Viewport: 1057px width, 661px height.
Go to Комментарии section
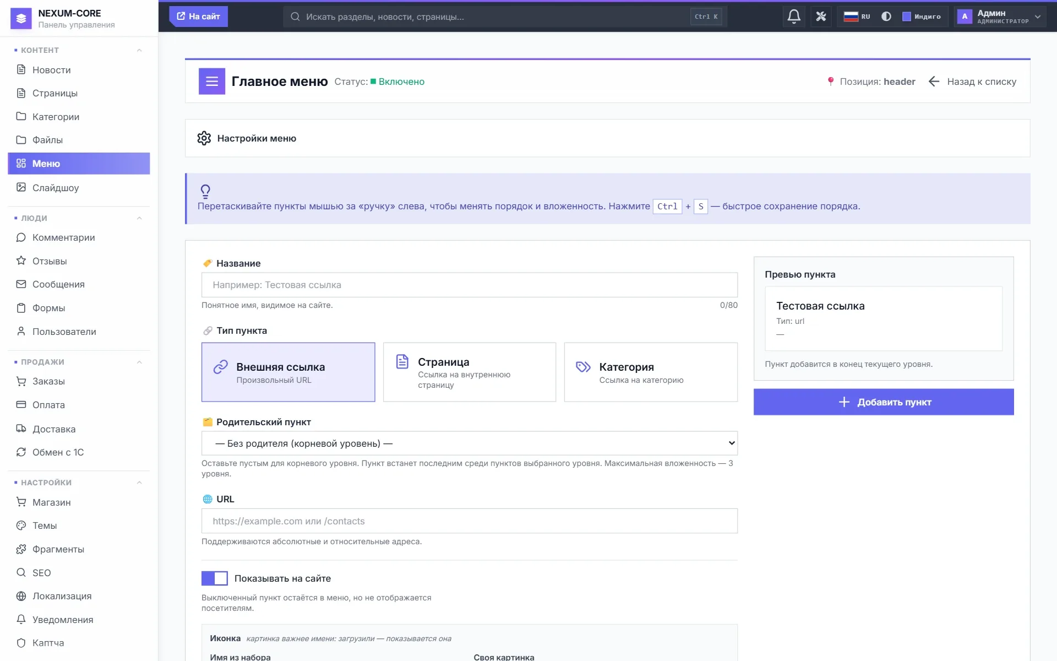click(x=79, y=237)
